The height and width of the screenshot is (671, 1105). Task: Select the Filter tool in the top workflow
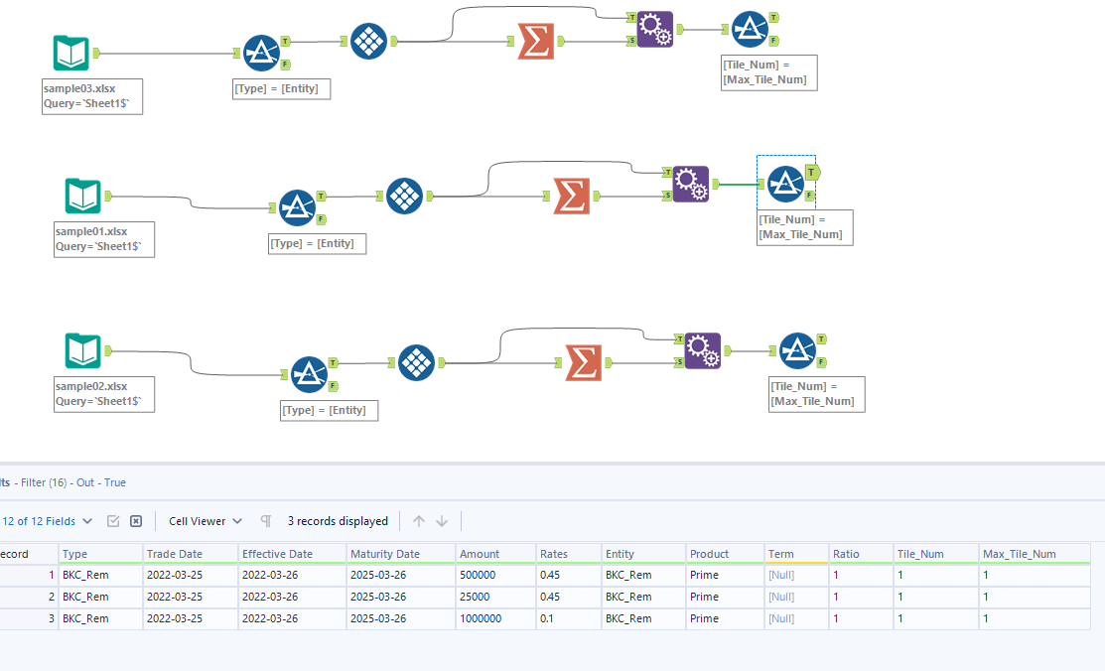pyautogui.click(x=262, y=52)
